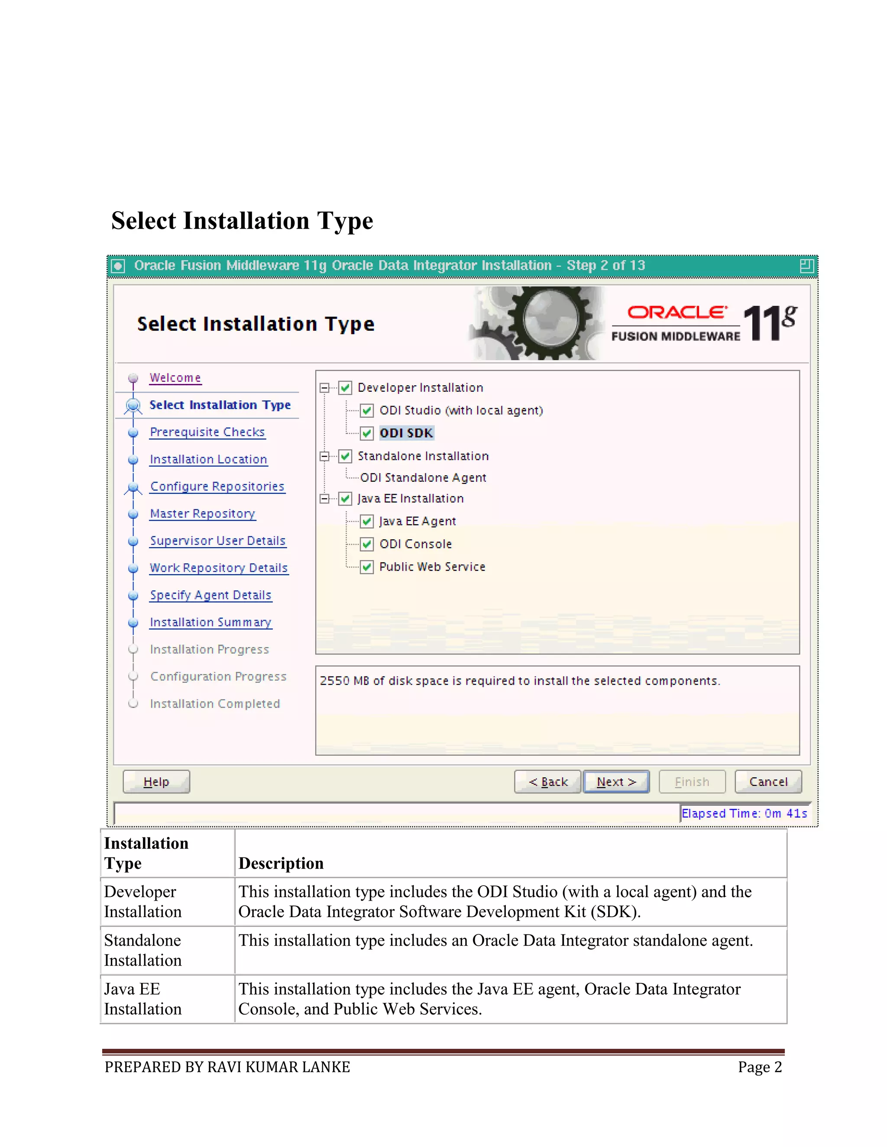Click the Installation Progress step label

pyautogui.click(x=209, y=650)
